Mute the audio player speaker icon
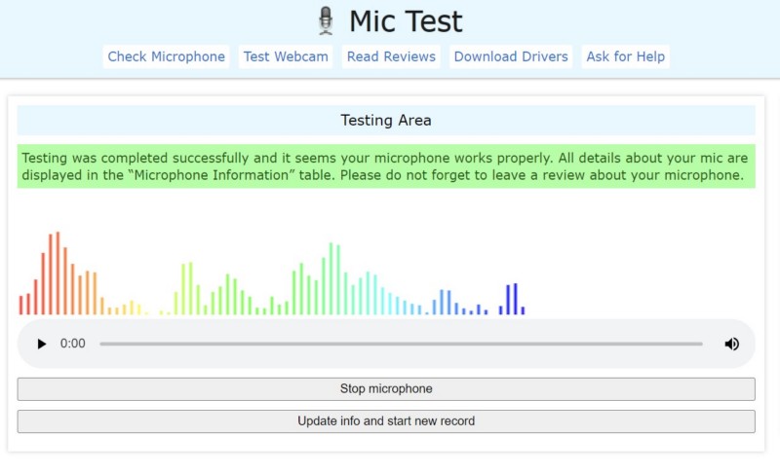The image size is (780, 473). point(731,344)
